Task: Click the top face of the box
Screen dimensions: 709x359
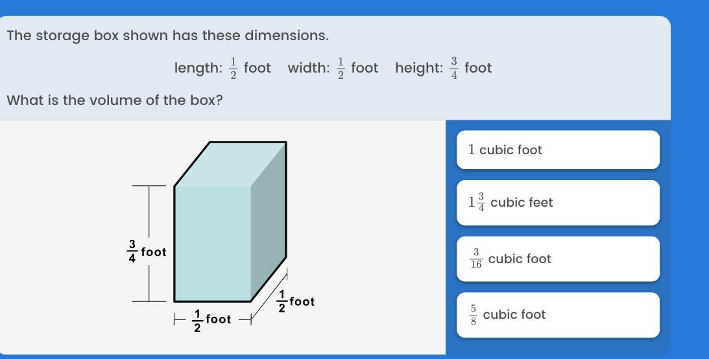Action: [230, 163]
